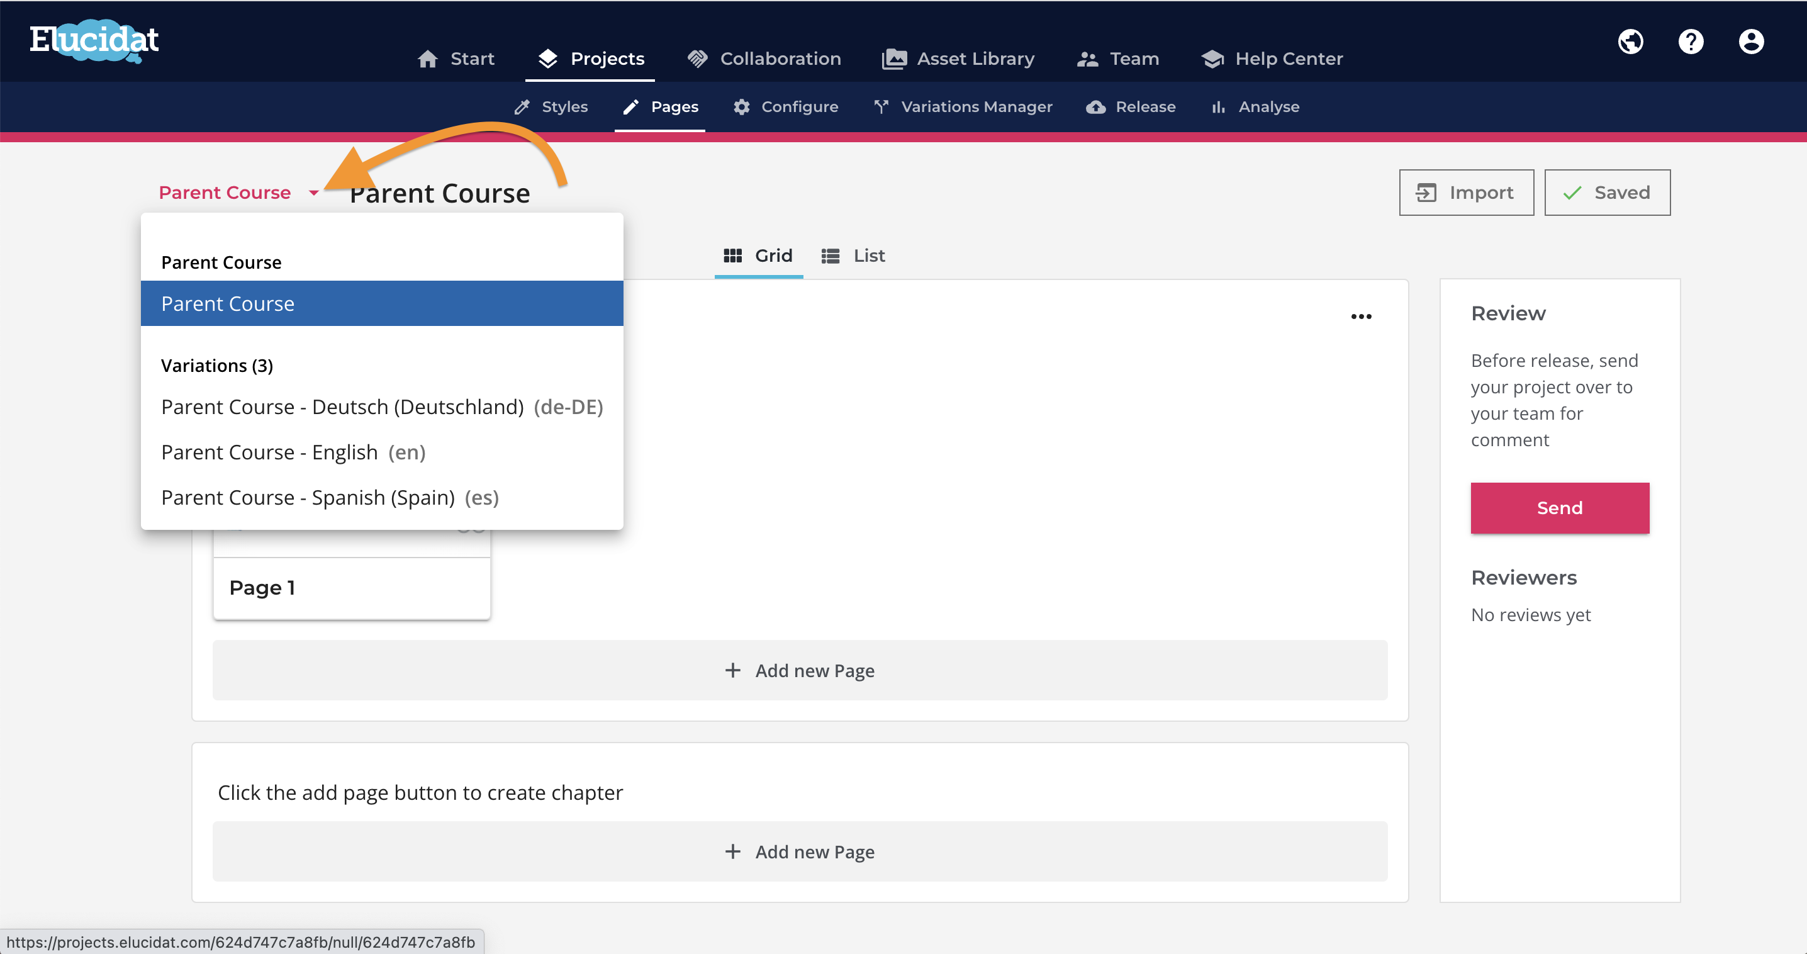This screenshot has width=1807, height=954.
Task: Open the Asset Library tab
Action: click(958, 59)
